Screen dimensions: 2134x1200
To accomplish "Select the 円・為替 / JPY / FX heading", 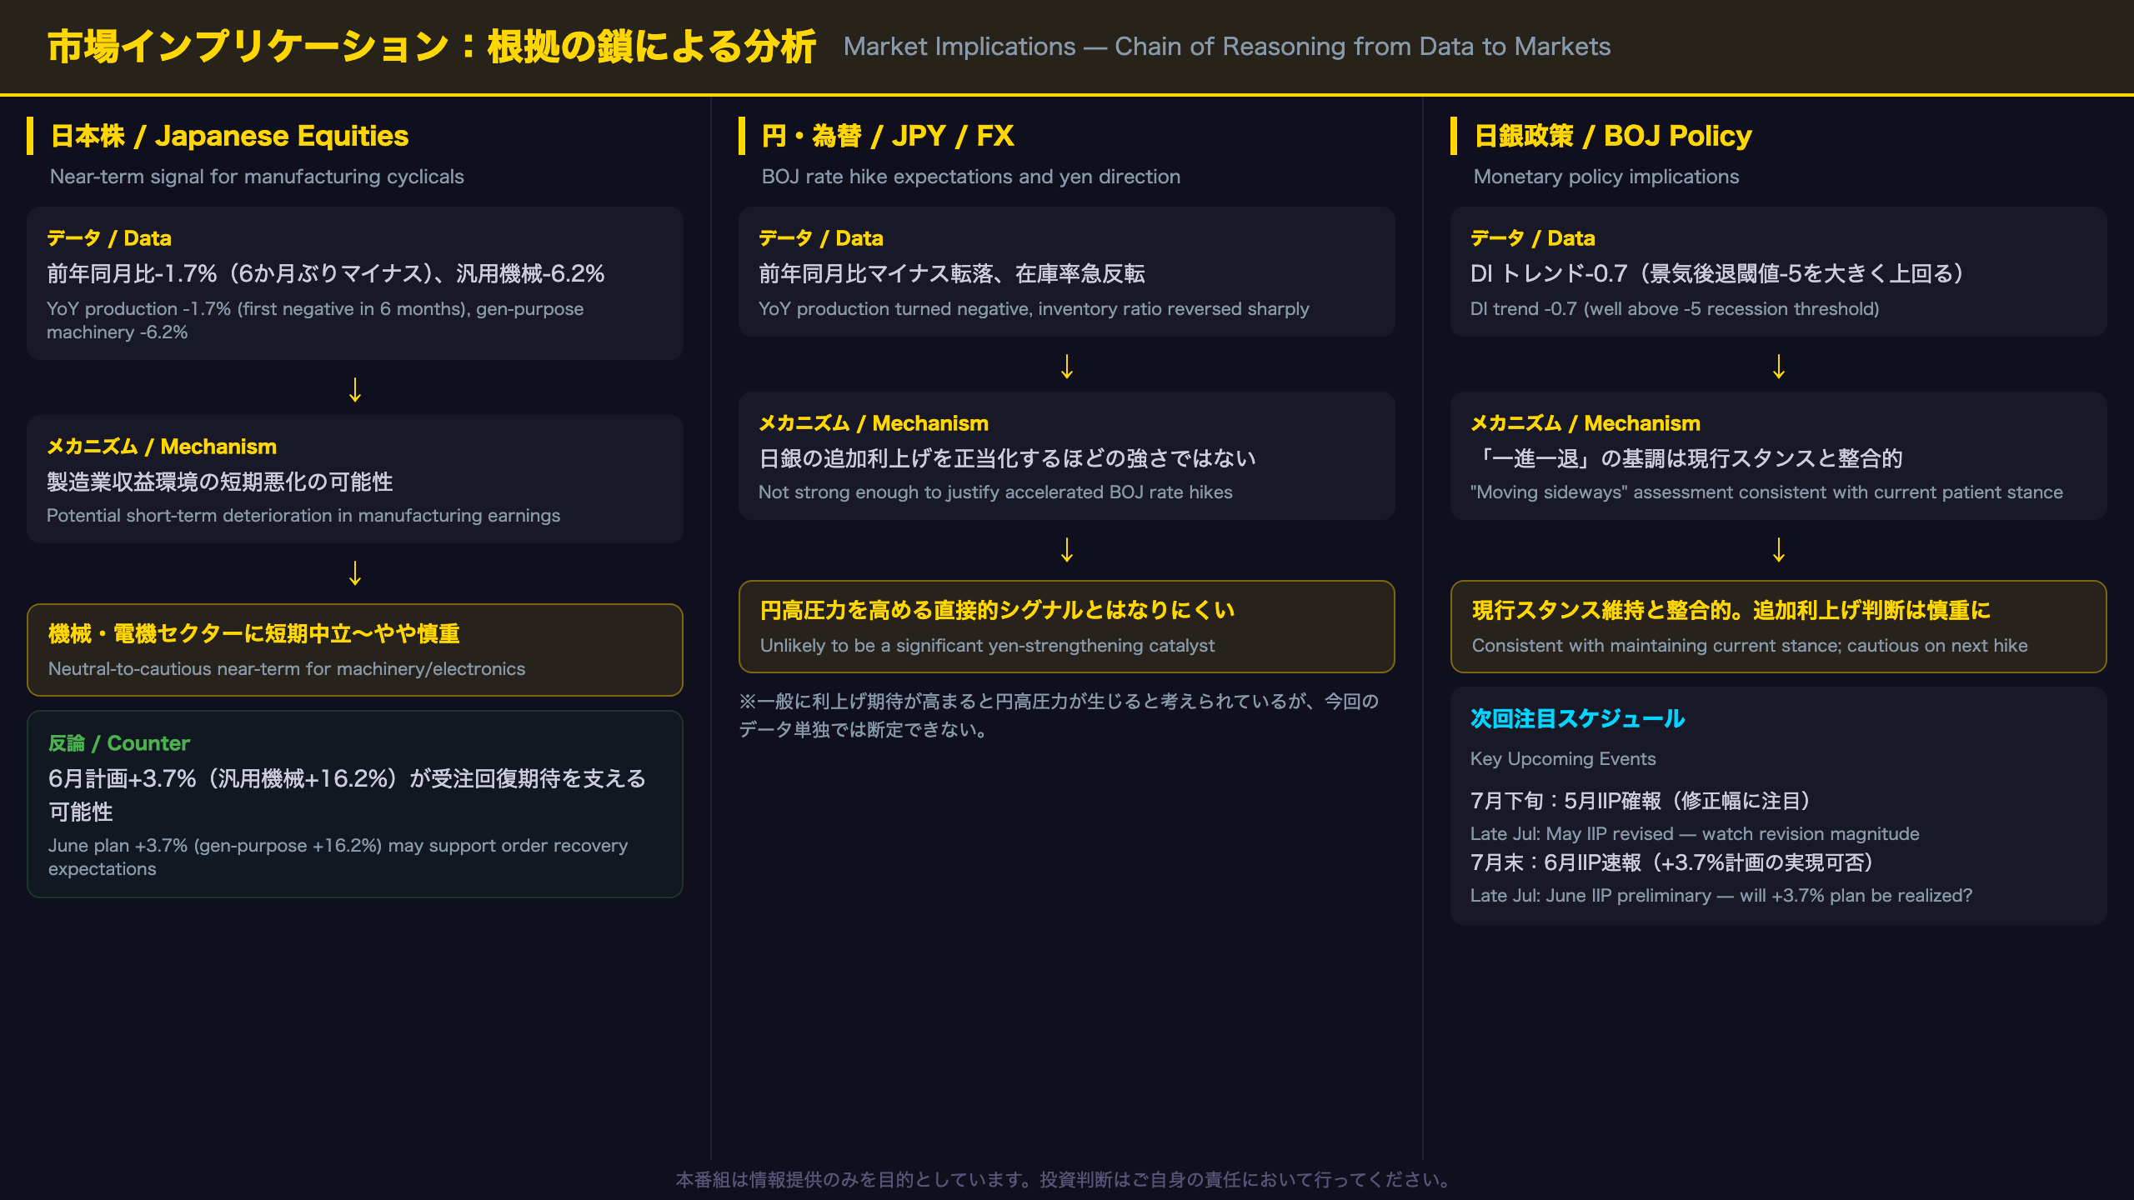I will (x=887, y=136).
